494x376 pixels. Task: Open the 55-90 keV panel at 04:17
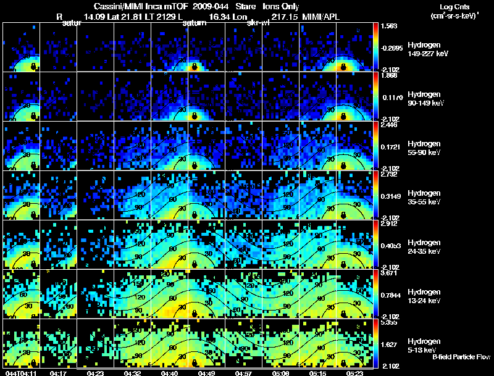tap(58, 146)
